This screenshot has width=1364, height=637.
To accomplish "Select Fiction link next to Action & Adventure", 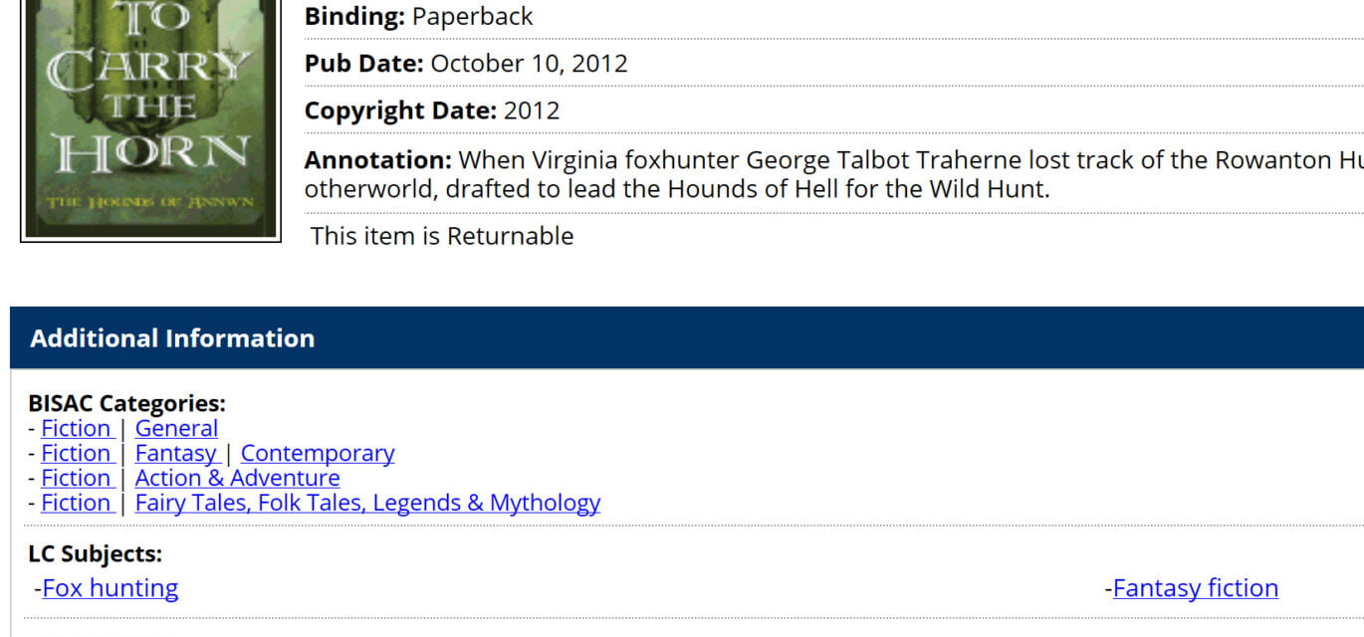I will (76, 479).
